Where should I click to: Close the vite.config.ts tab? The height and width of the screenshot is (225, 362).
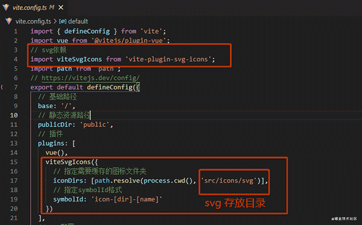[61, 8]
